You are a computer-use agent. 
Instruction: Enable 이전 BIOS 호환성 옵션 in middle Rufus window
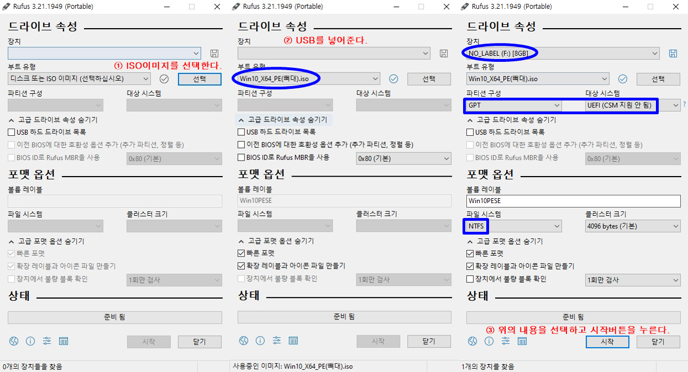(241, 145)
